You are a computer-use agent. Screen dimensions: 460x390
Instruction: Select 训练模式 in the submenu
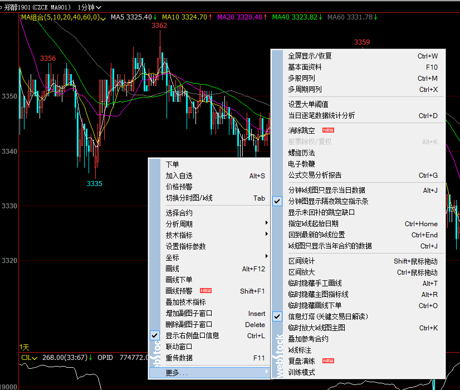(301, 372)
